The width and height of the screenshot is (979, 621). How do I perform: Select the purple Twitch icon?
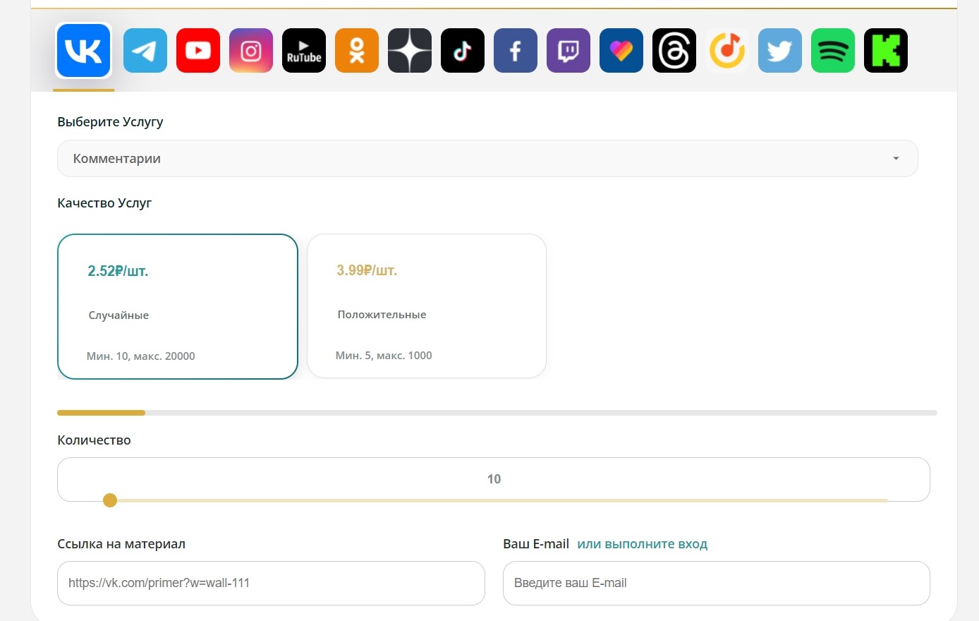[x=568, y=50]
